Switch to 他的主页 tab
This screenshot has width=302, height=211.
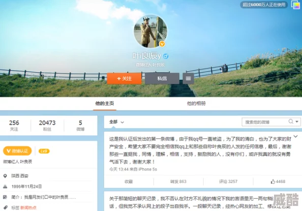(x=105, y=104)
